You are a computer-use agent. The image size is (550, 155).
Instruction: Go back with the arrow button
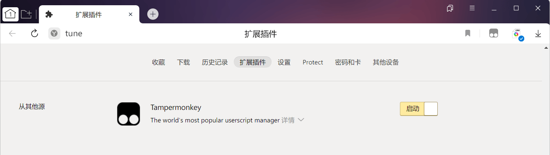click(x=12, y=33)
